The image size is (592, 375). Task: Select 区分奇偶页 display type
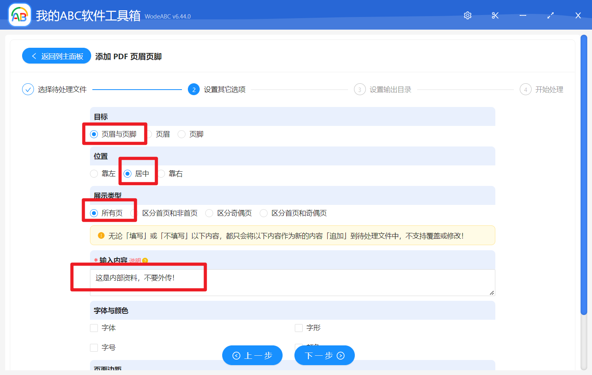(x=209, y=213)
